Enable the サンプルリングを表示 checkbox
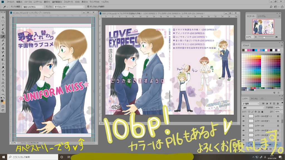The height and width of the screenshot is (160, 285). [x=88, y=7]
